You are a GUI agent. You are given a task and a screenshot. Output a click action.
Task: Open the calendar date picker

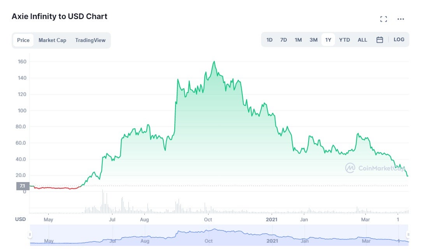click(x=379, y=39)
